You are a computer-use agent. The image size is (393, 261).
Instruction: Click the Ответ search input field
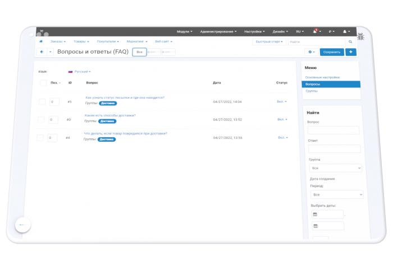pos(335,149)
